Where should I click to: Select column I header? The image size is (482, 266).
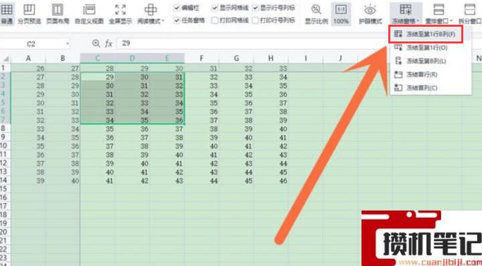coord(305,58)
